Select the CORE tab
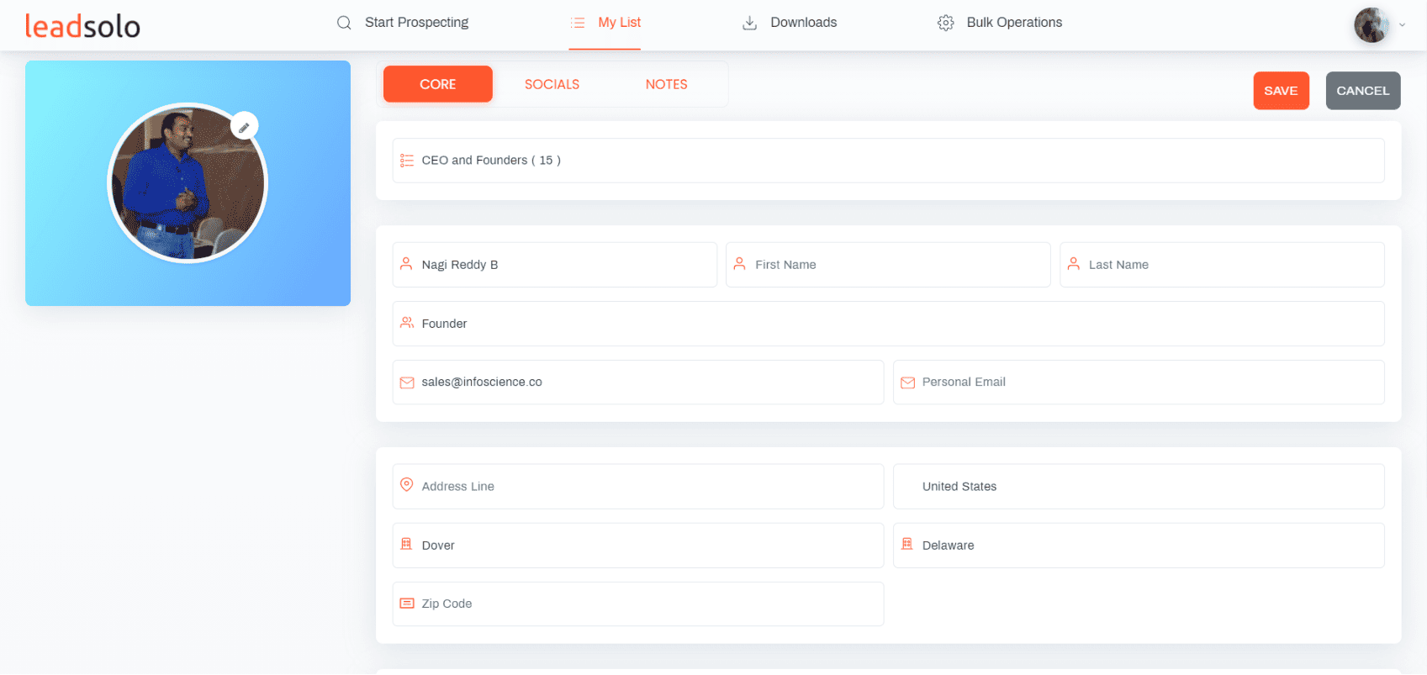Screen dimensions: 1427x675 point(437,84)
